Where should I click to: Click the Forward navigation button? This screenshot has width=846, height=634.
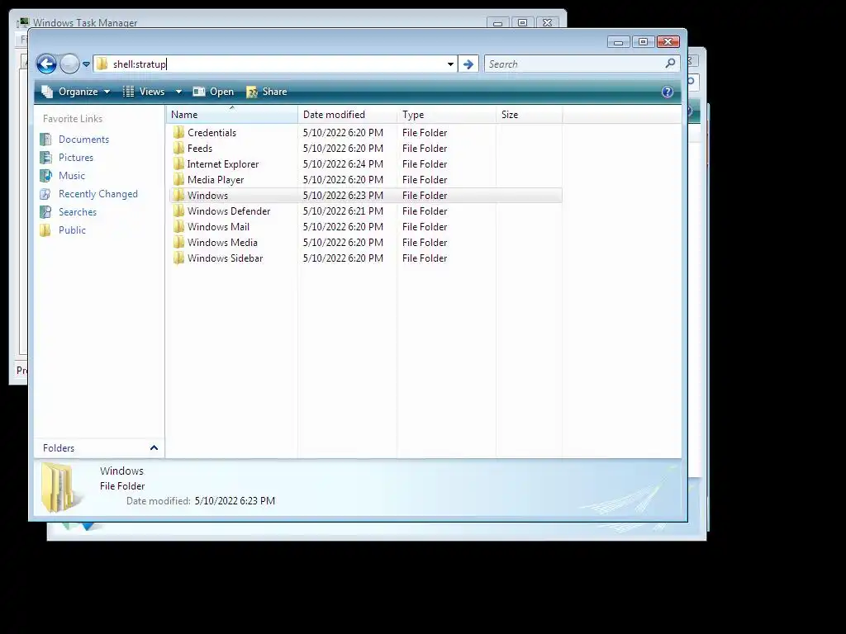coord(69,64)
